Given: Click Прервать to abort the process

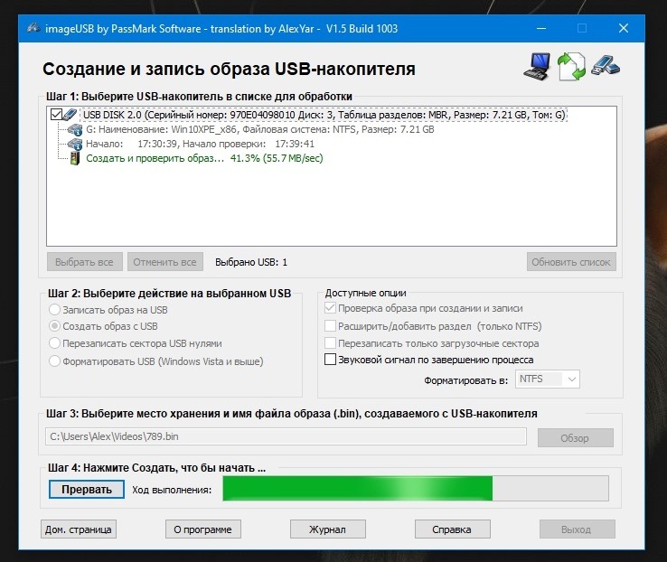Looking at the screenshot, I should 87,490.
